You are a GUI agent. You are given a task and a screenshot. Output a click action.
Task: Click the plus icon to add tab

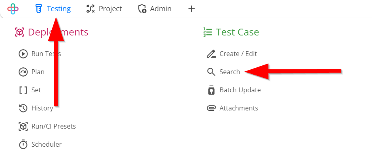click(x=191, y=9)
